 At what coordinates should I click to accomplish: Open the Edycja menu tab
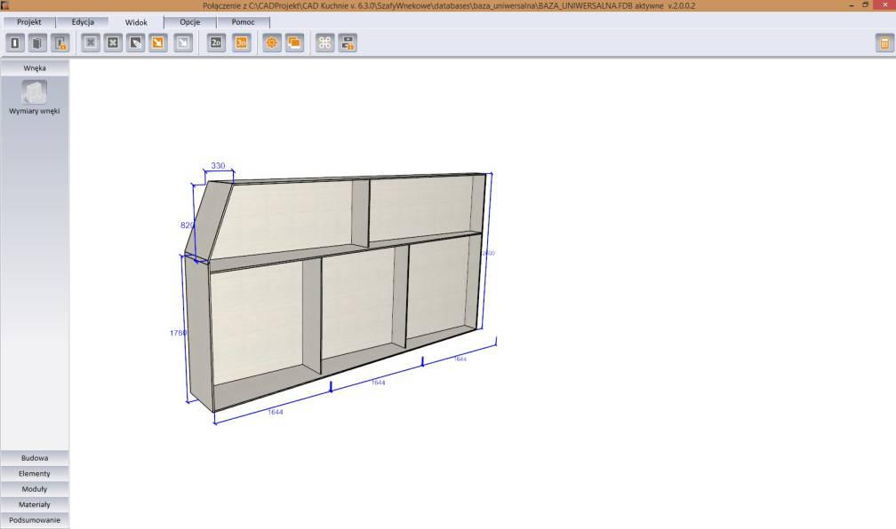pyautogui.click(x=83, y=22)
